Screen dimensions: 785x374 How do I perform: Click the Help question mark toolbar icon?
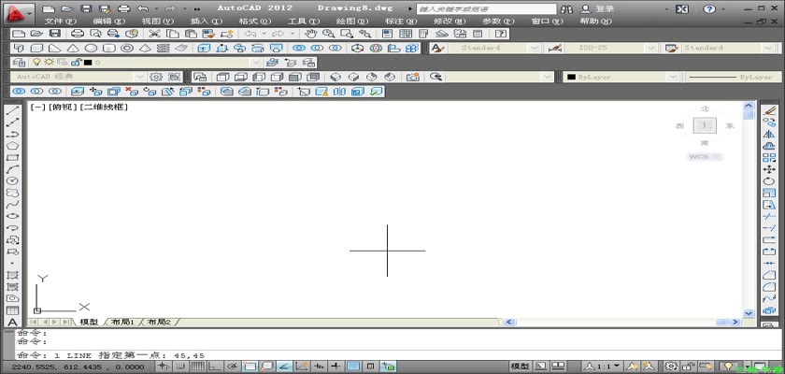501,34
